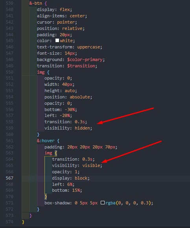The image size is (190, 228).
Task: Click 'cursor: pointer;' line
Action: [x=57, y=22]
